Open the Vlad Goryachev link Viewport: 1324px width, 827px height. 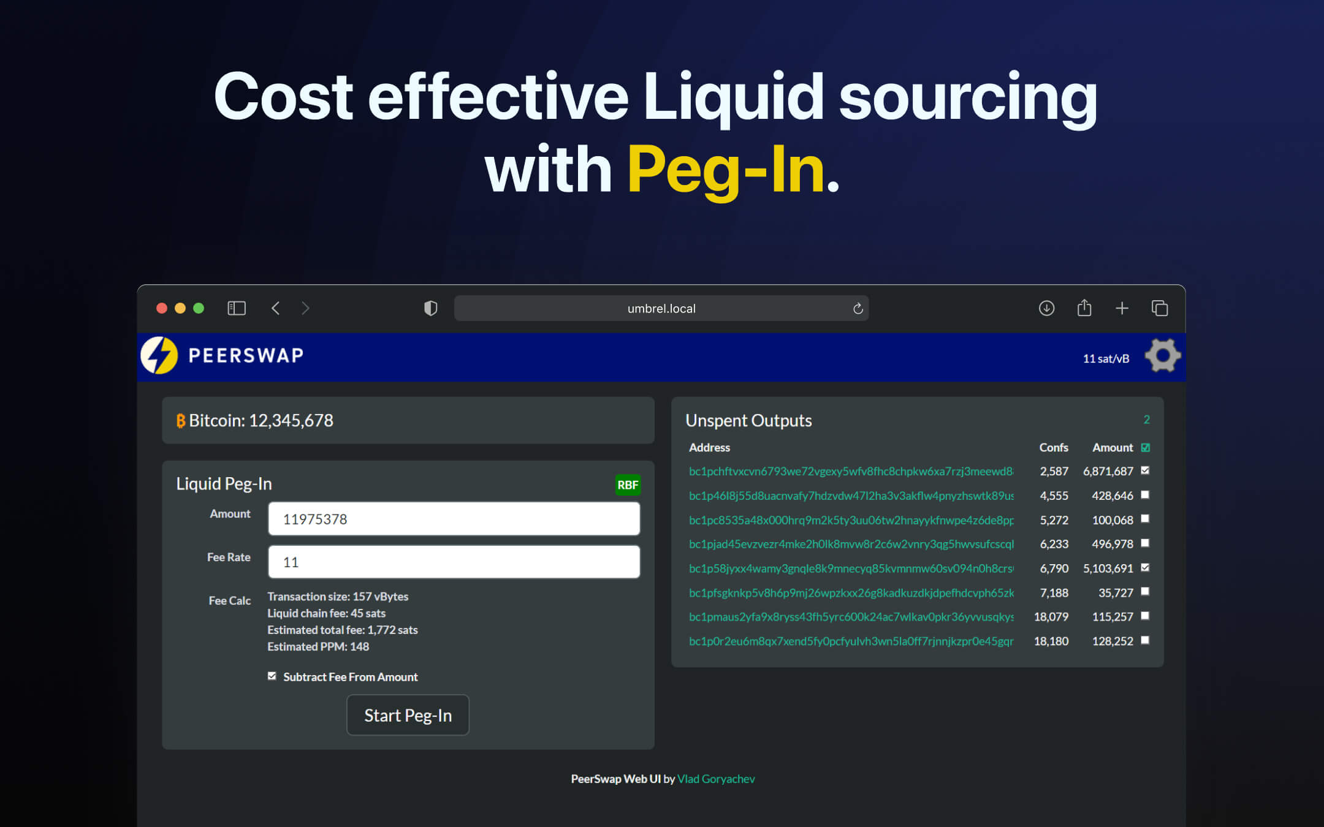click(716, 779)
